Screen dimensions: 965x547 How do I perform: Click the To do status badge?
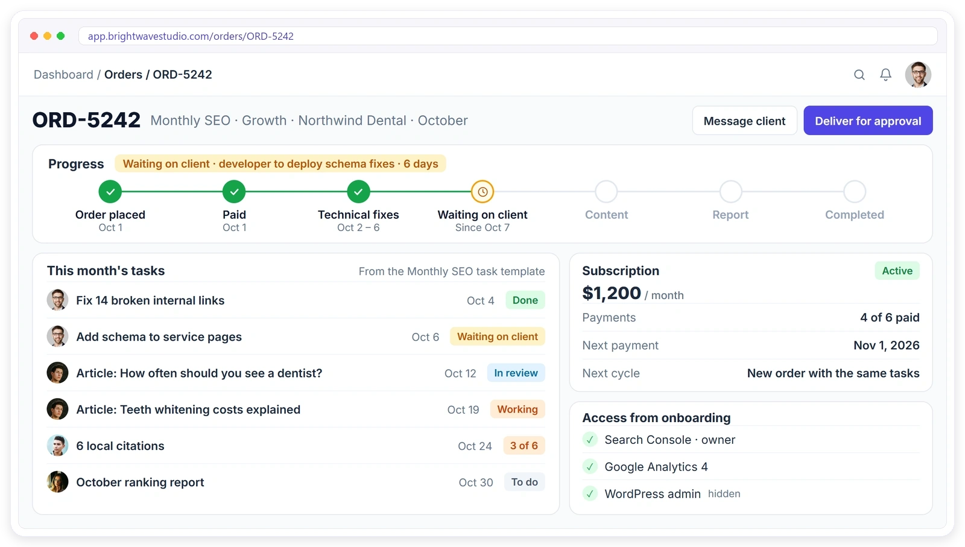click(524, 482)
